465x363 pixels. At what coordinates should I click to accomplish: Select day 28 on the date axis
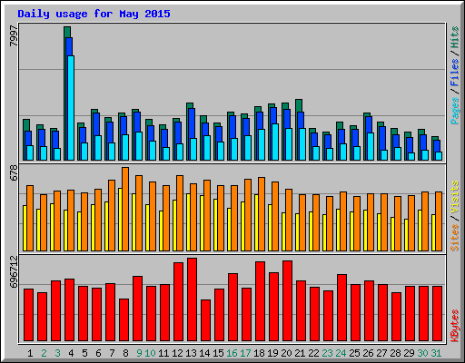coord(395,353)
